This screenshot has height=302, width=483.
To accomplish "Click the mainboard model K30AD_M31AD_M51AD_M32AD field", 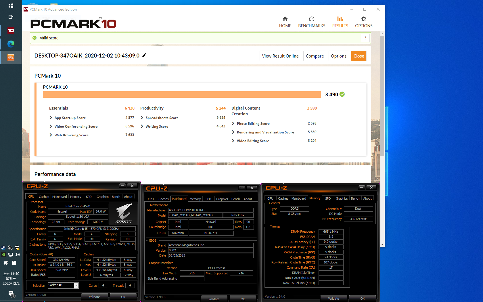I will pyautogui.click(x=195, y=215).
